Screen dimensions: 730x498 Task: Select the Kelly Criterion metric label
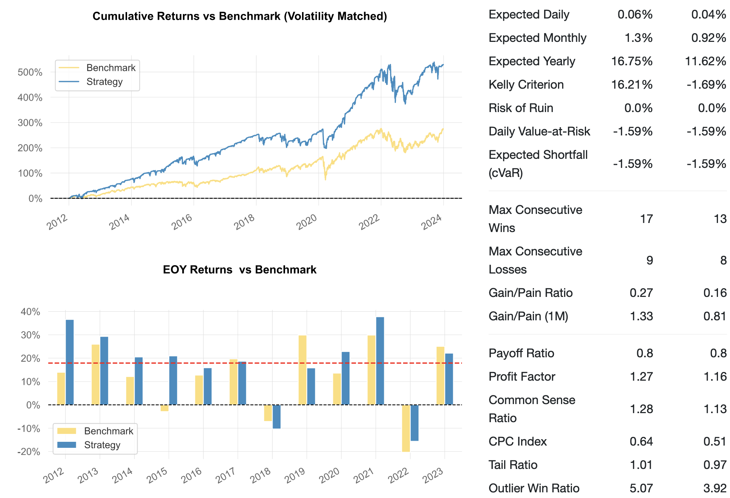[526, 85]
